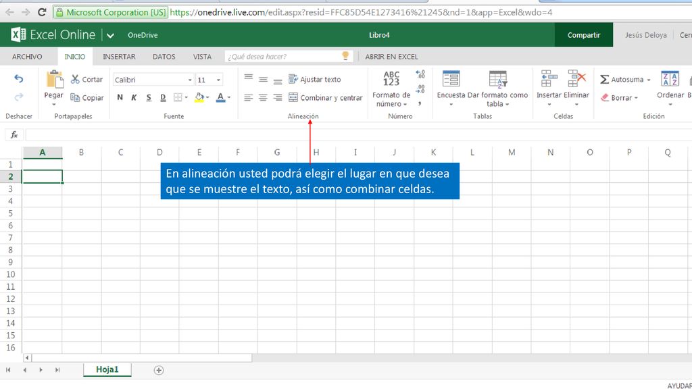Screen dimensions: 692x389
Task: Click Dar formato como tabla
Action: tap(498, 88)
